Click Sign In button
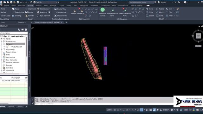This screenshot has width=203, height=114. tap(162, 2)
